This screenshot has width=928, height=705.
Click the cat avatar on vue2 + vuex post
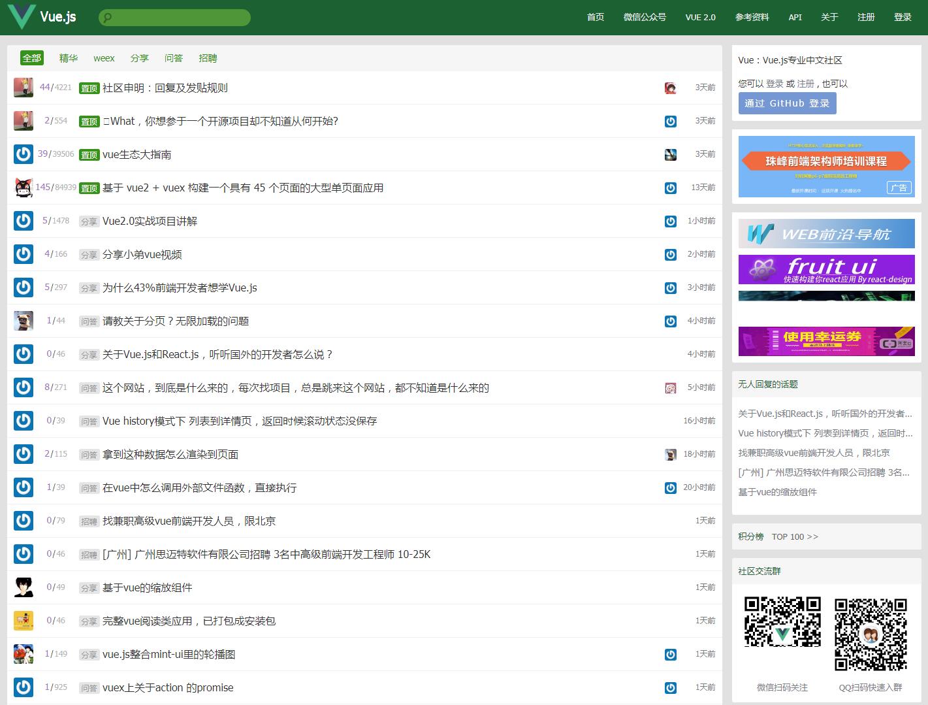point(24,188)
